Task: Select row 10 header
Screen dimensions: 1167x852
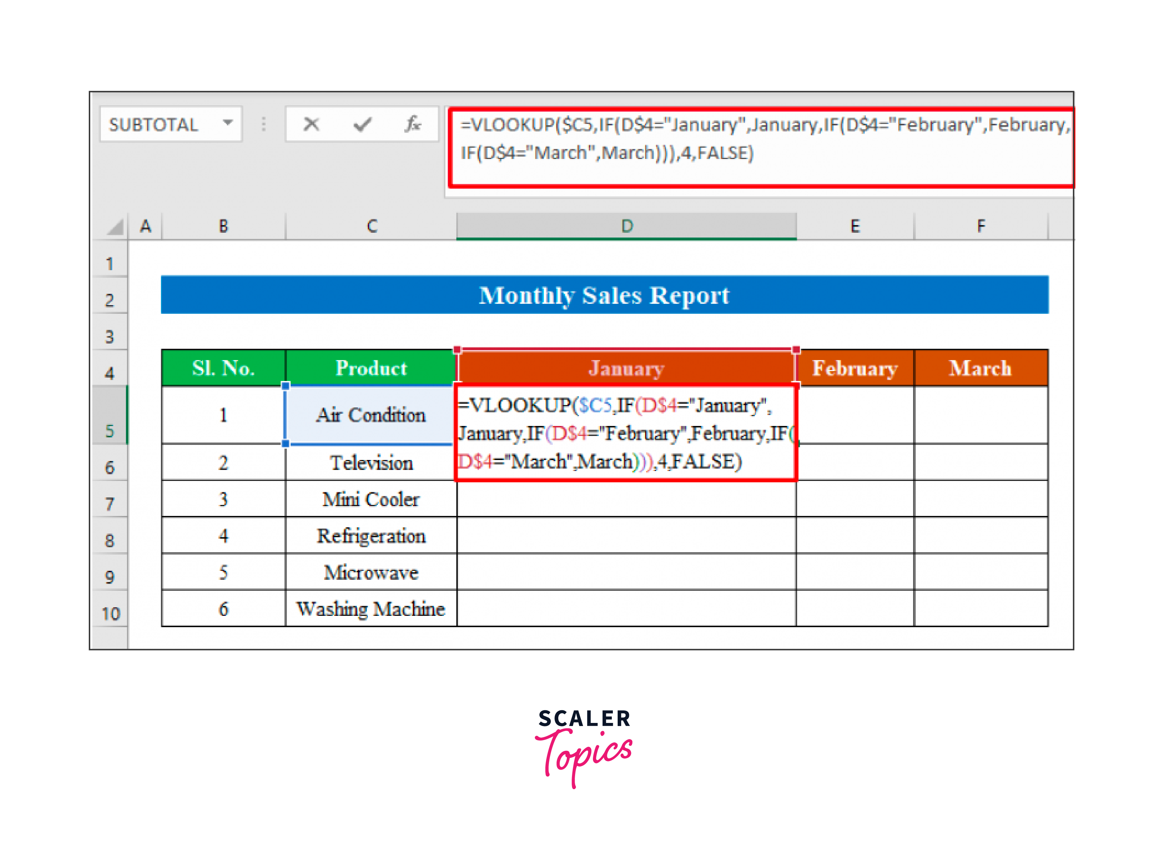Action: [x=110, y=613]
